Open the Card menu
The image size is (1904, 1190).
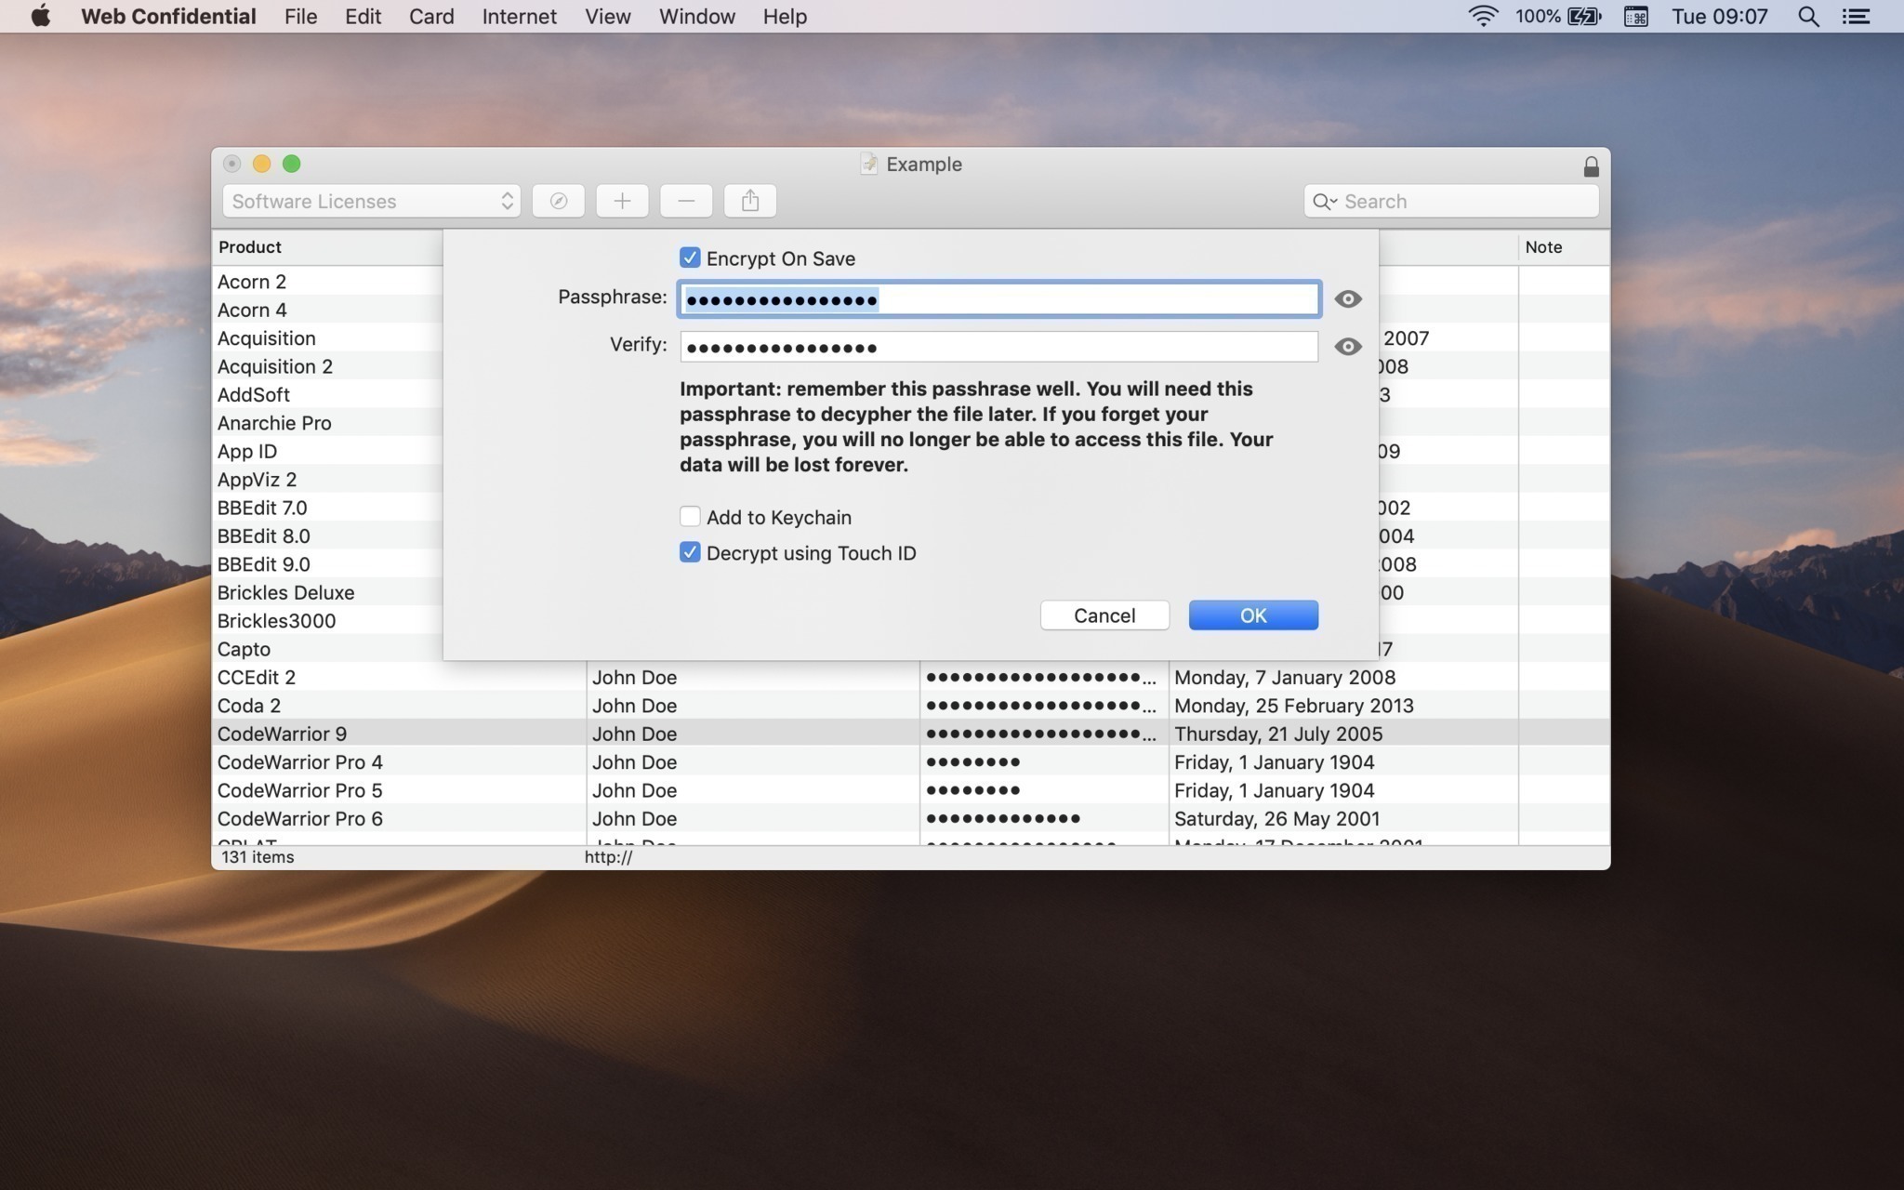[431, 16]
